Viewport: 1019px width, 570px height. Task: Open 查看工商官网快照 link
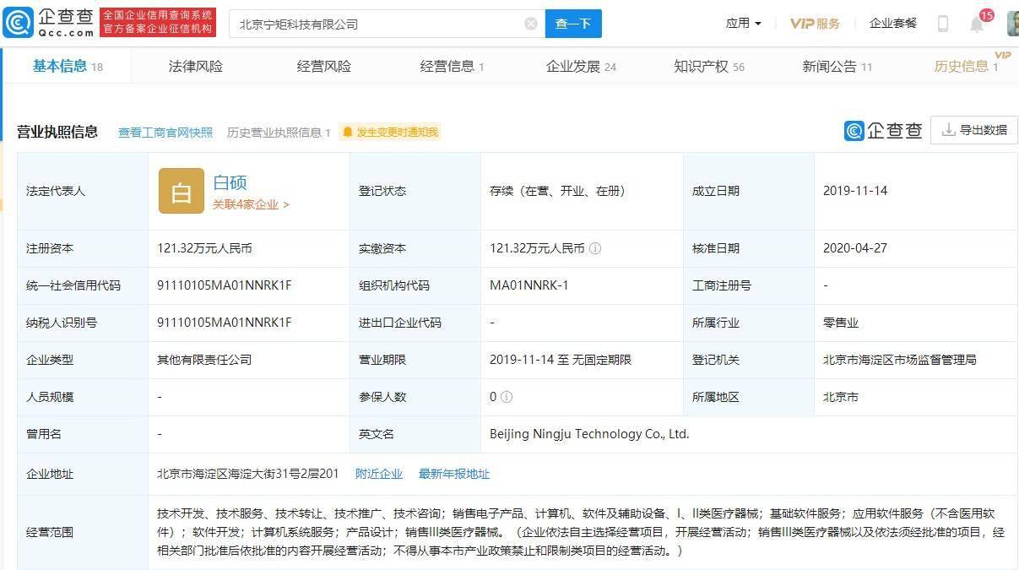pos(165,132)
